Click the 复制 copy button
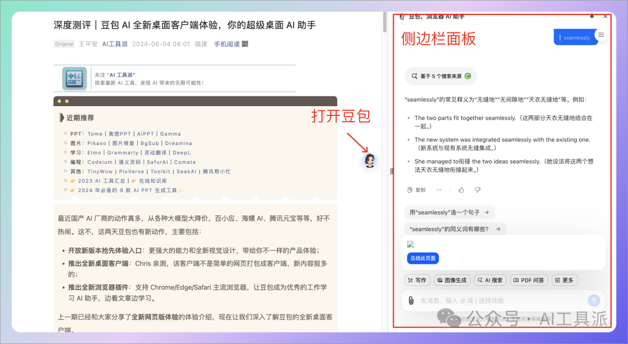Image resolution: width=628 pixels, height=344 pixels. tap(416, 190)
